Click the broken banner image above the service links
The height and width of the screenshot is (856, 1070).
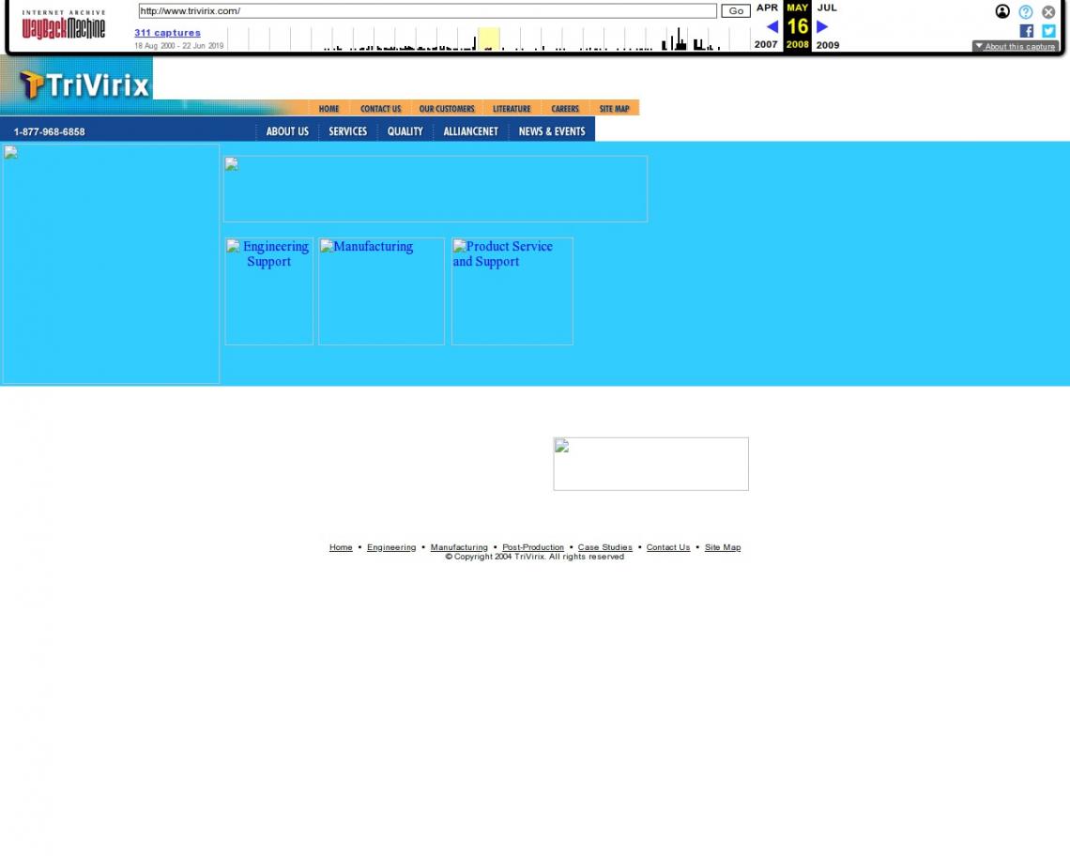pyautogui.click(x=436, y=189)
